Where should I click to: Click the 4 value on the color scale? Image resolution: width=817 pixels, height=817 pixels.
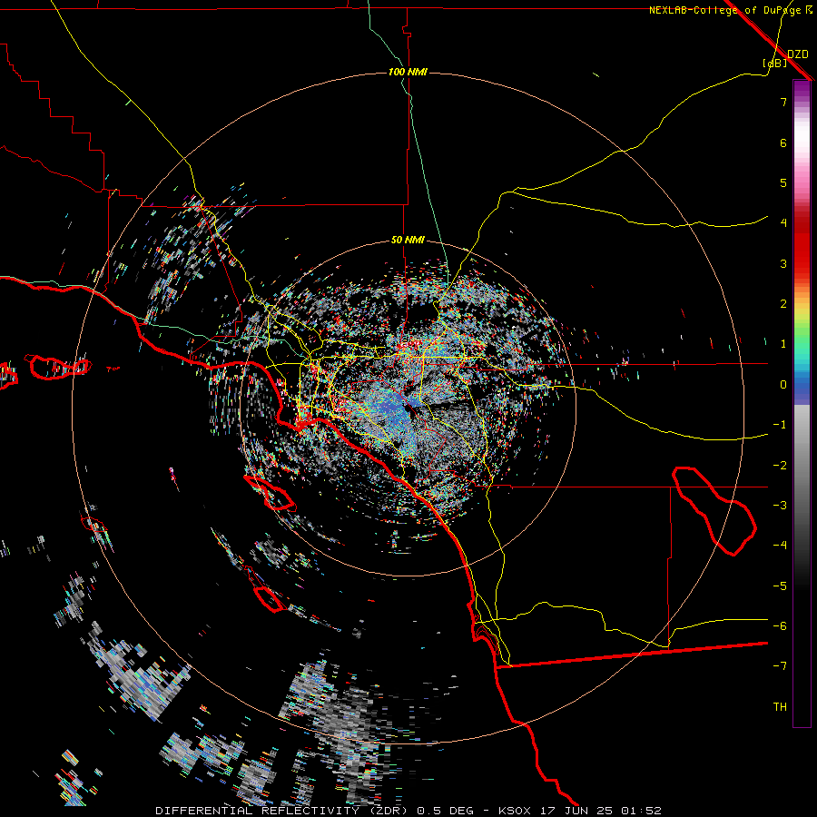tap(783, 223)
